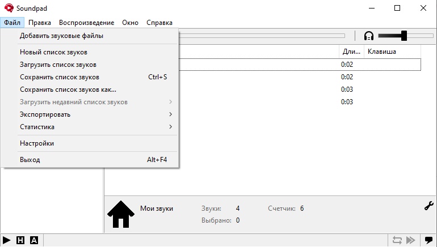Adjust the headphone volume slider handle
This screenshot has height=247, width=437.
(404, 36)
